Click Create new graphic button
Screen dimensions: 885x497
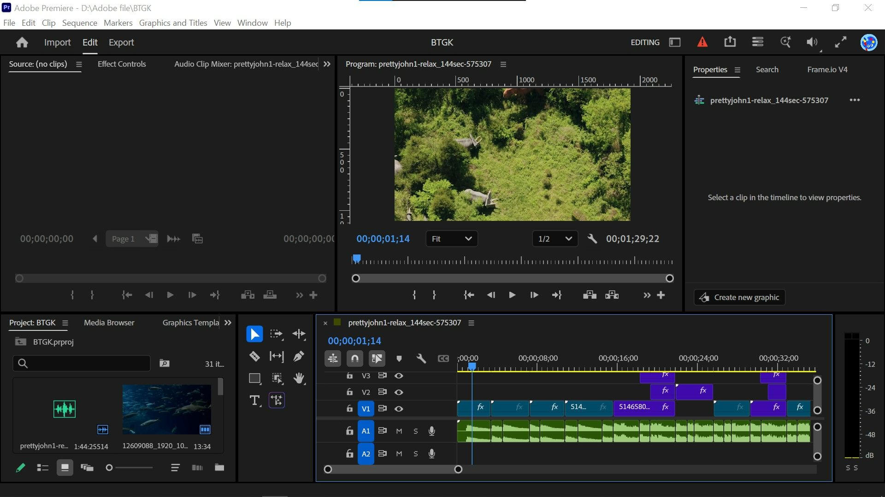point(739,297)
